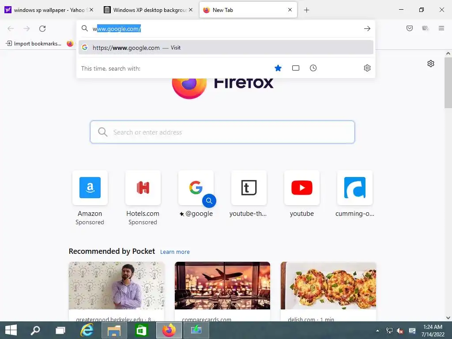Open Microsoft Store from taskbar
The width and height of the screenshot is (452, 339).
point(141,330)
